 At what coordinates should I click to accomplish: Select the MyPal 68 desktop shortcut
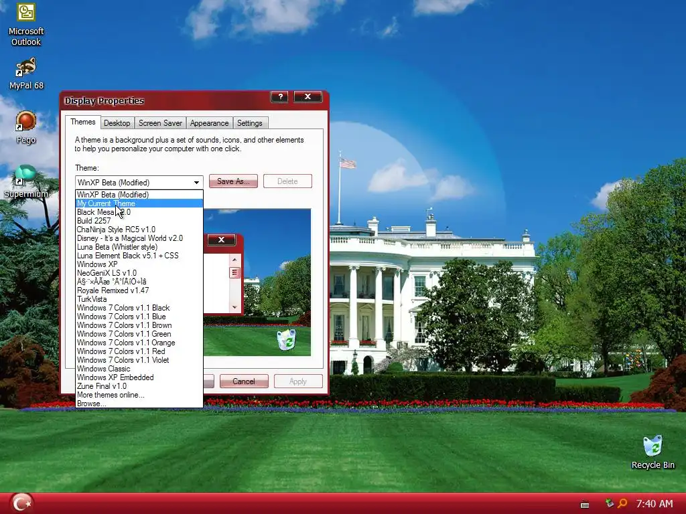26,74
